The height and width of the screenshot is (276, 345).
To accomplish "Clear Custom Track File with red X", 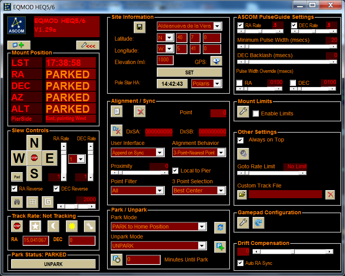I will click(x=330, y=195).
